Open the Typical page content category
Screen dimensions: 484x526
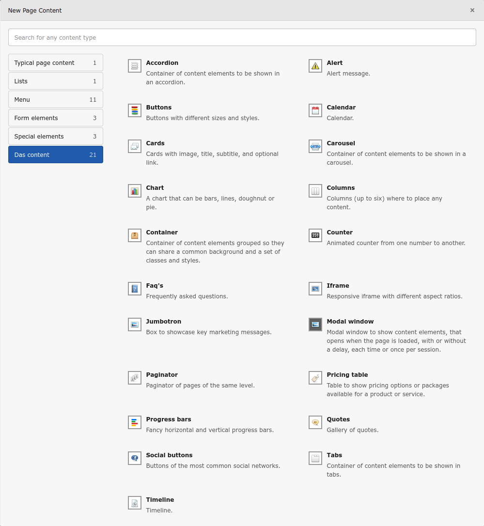[x=55, y=62]
